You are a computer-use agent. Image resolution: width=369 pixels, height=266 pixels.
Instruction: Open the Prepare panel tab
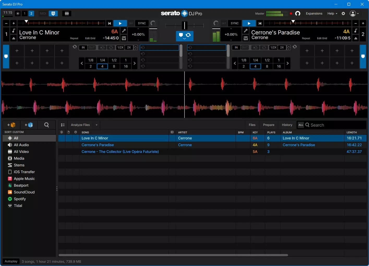click(x=269, y=125)
